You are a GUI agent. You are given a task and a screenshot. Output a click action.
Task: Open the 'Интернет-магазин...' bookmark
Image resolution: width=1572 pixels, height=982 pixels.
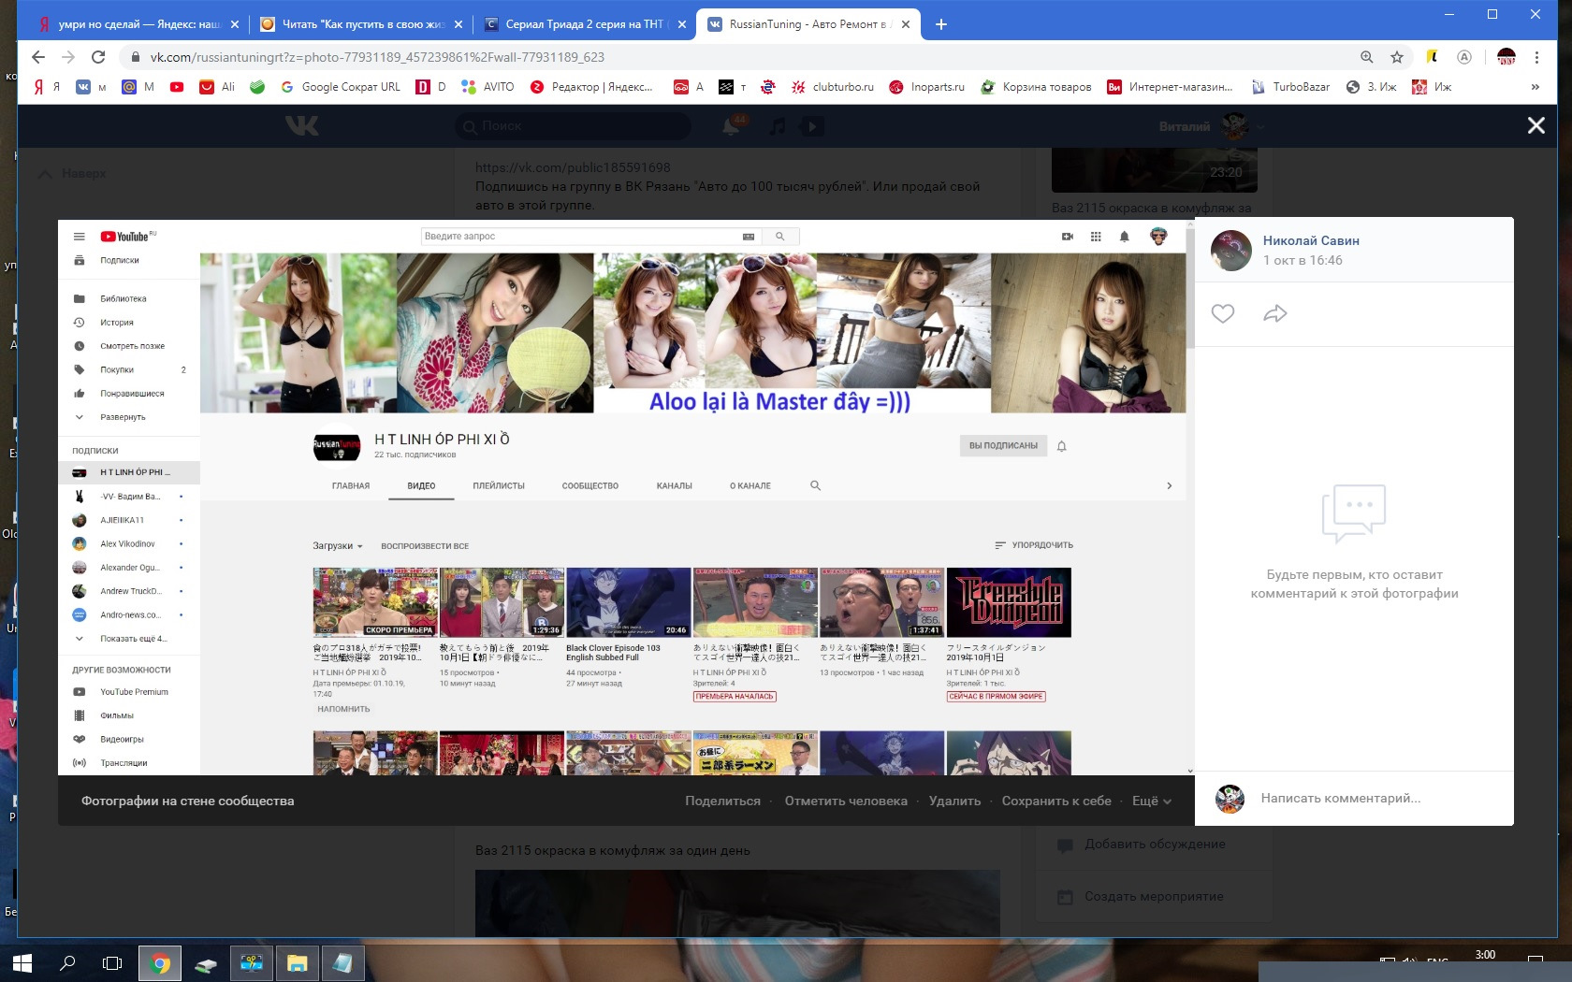(1170, 87)
